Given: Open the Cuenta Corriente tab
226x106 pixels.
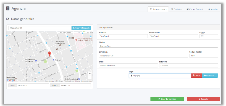Looking at the screenshot, I should point(195,9).
